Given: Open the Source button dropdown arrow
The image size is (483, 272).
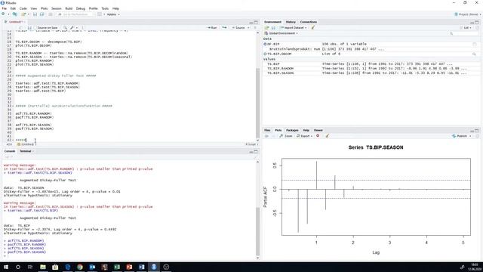Looking at the screenshot, I should [248, 28].
